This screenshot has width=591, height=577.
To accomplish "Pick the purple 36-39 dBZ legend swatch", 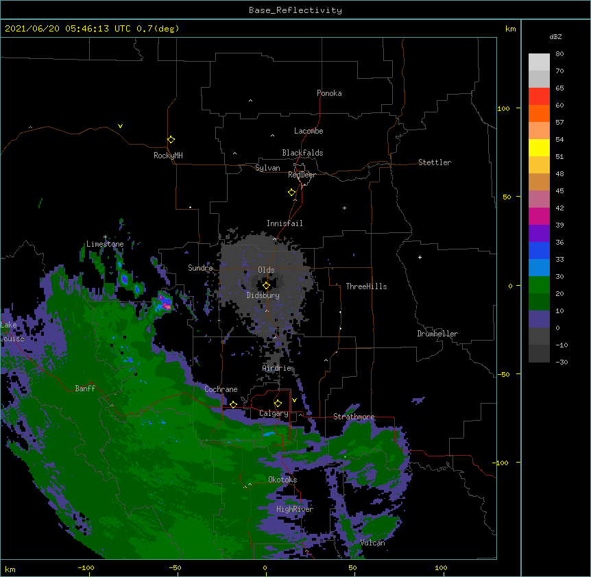I will point(539,234).
